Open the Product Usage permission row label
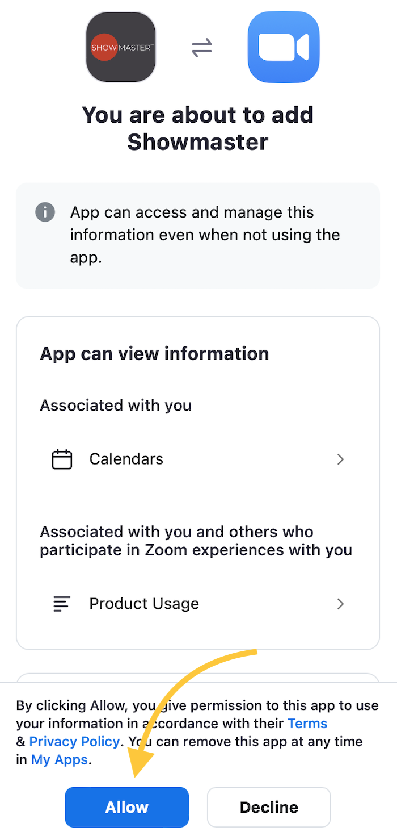The width and height of the screenshot is (397, 840). coord(144,604)
